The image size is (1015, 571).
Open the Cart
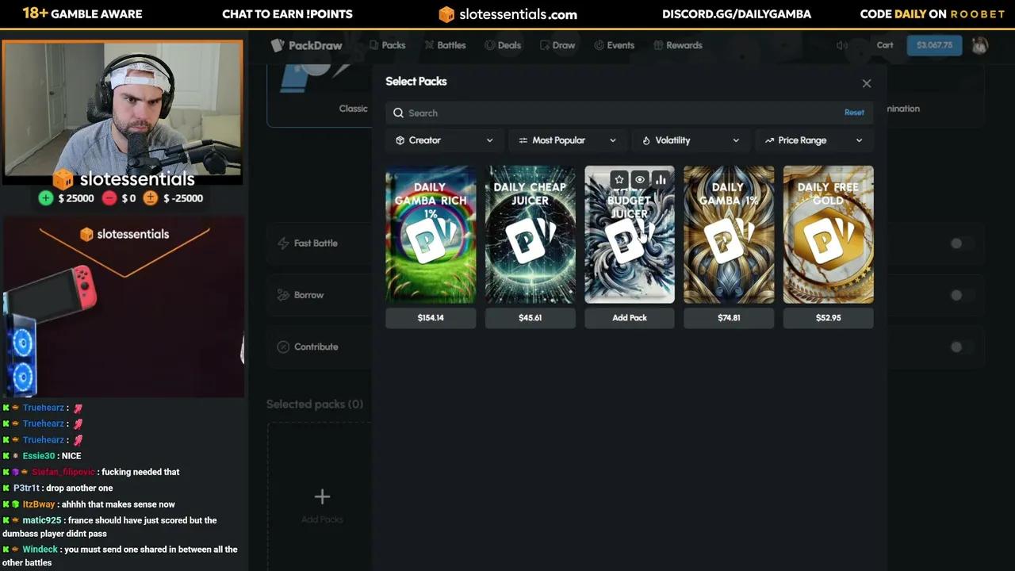(885, 45)
